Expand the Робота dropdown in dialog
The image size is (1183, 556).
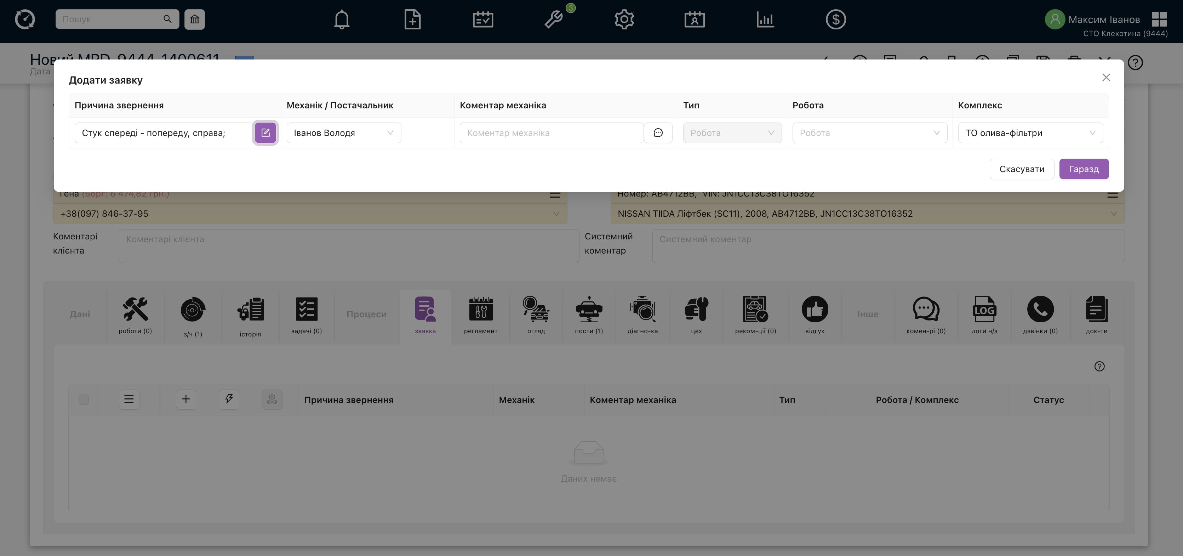pyautogui.click(x=869, y=133)
